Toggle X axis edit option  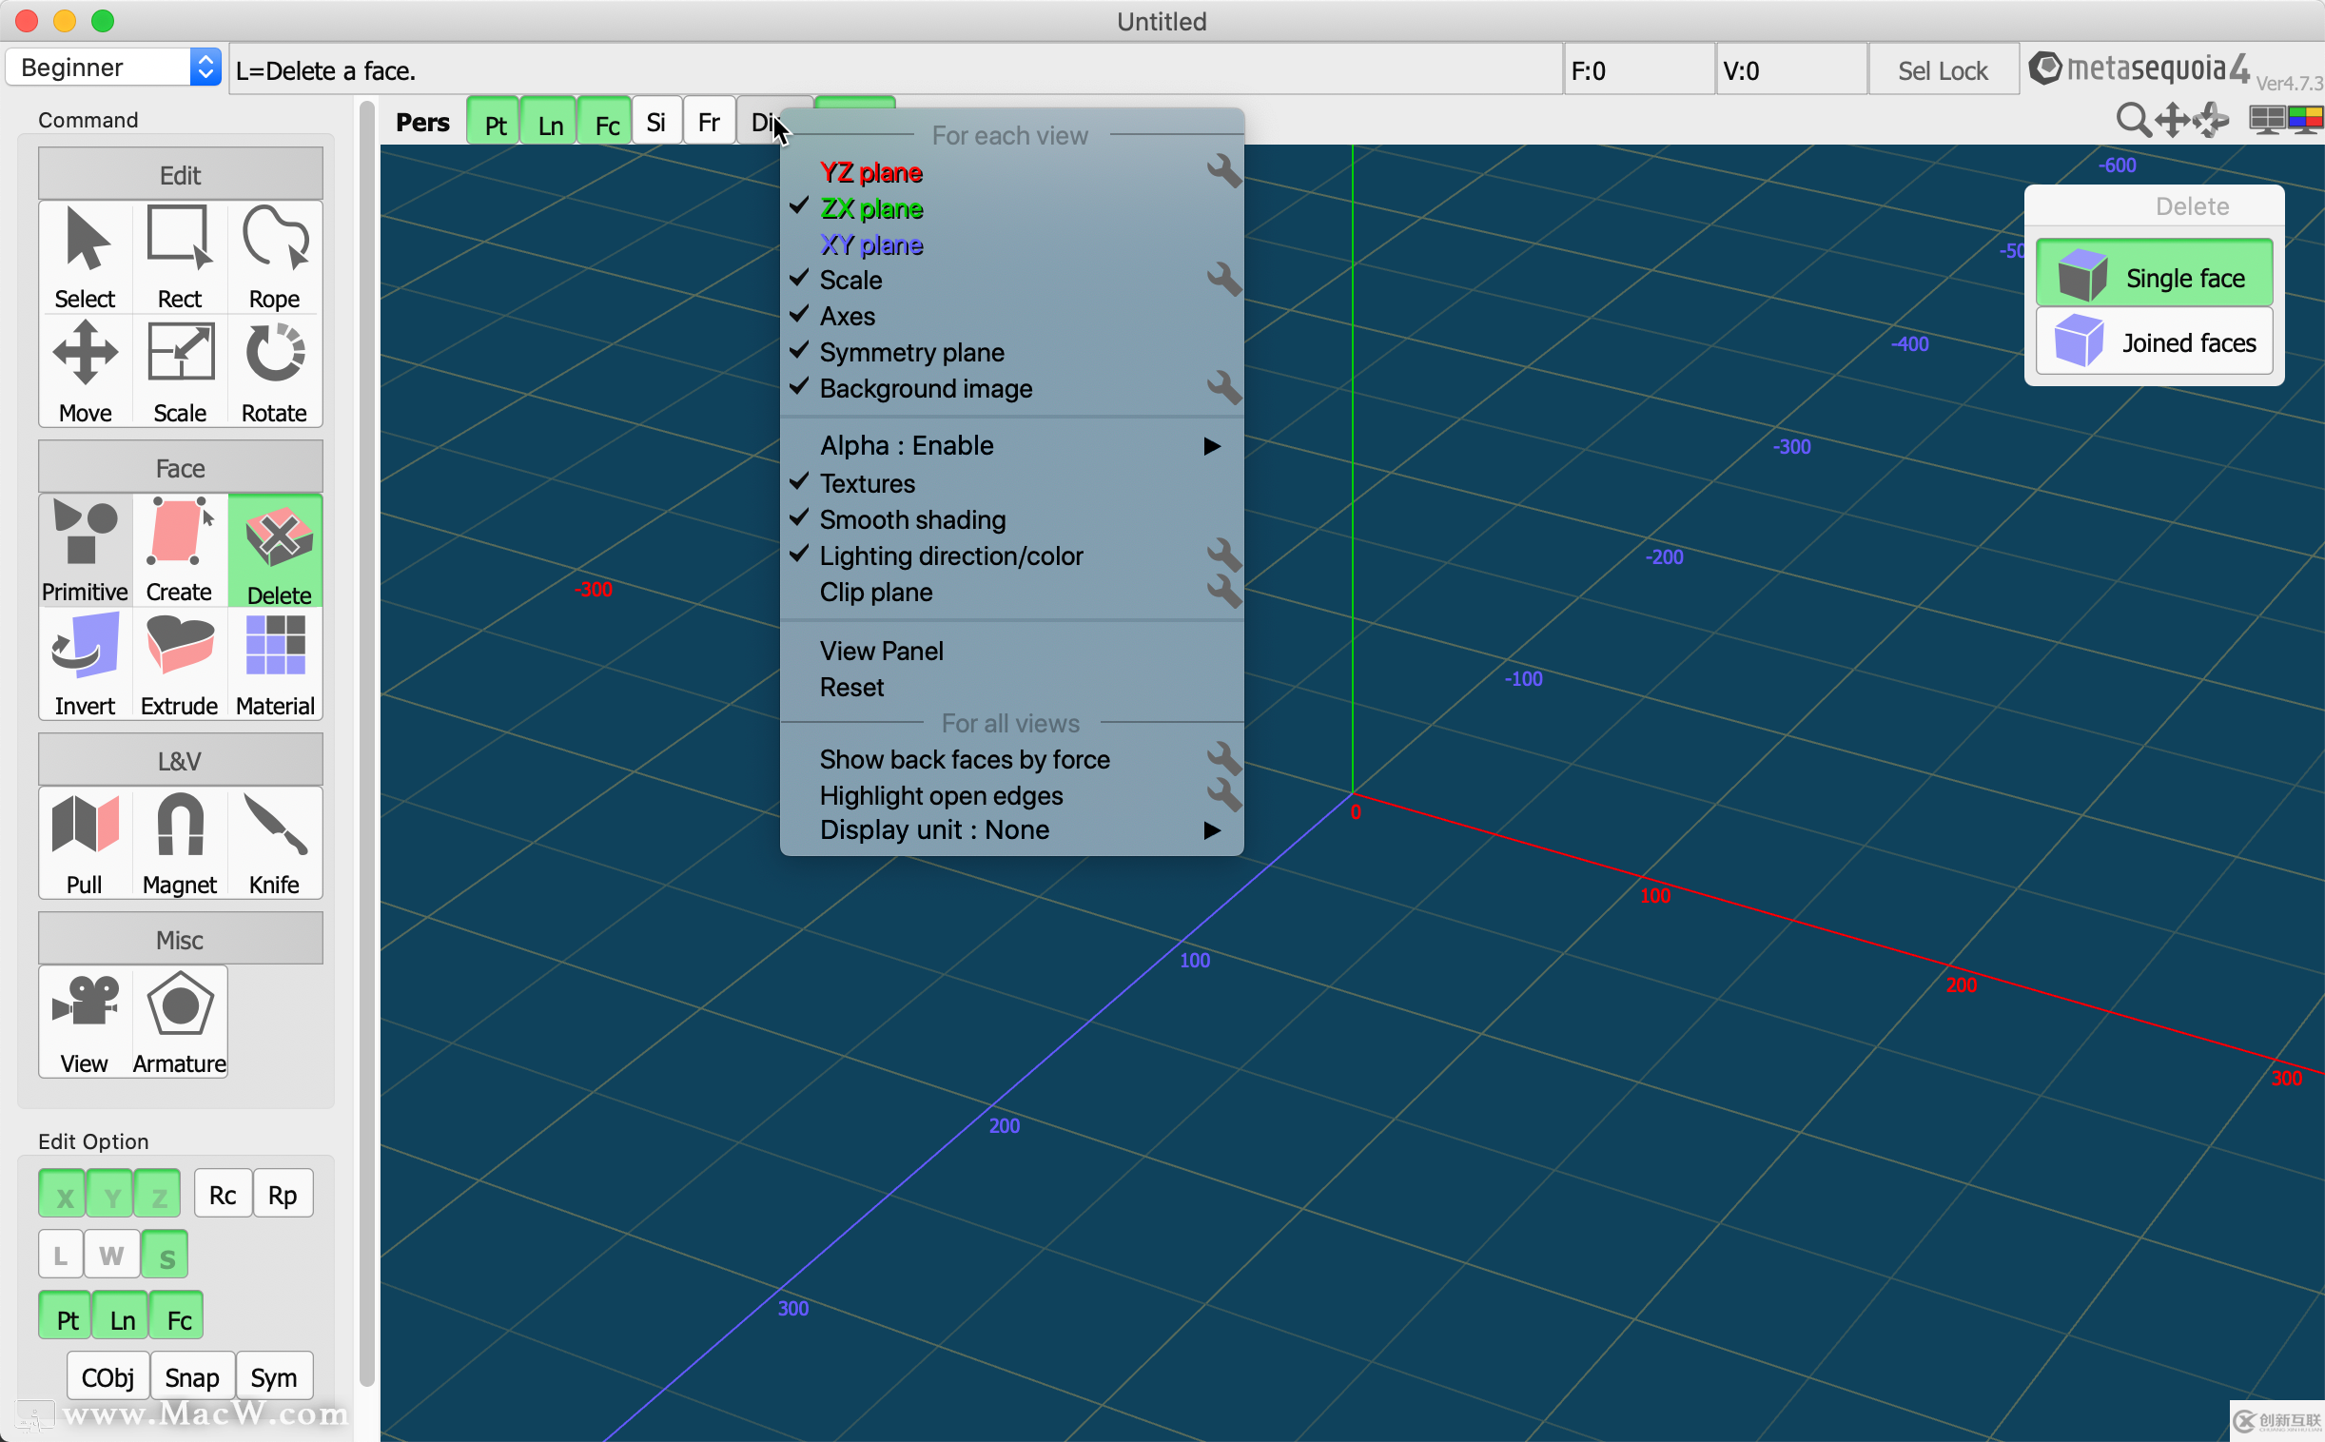63,1194
